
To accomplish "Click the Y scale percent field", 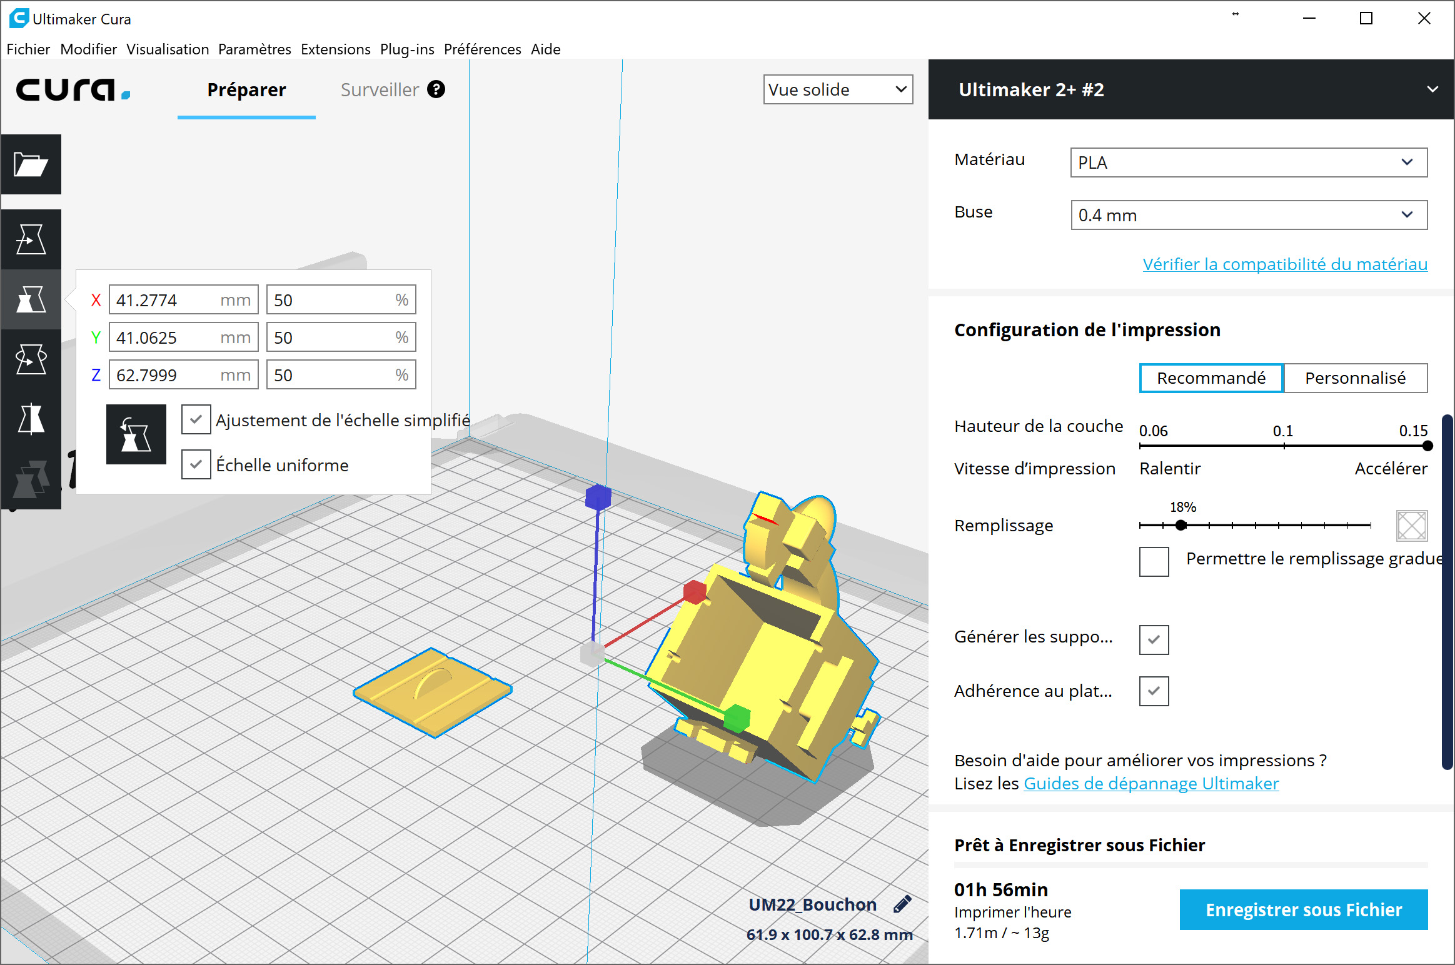I will click(x=341, y=337).
